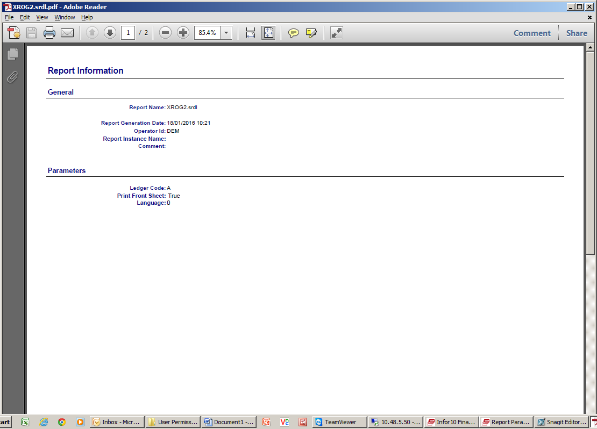Click the Print Front Sheet value True
Screen dimensions: 597x429
click(174, 196)
